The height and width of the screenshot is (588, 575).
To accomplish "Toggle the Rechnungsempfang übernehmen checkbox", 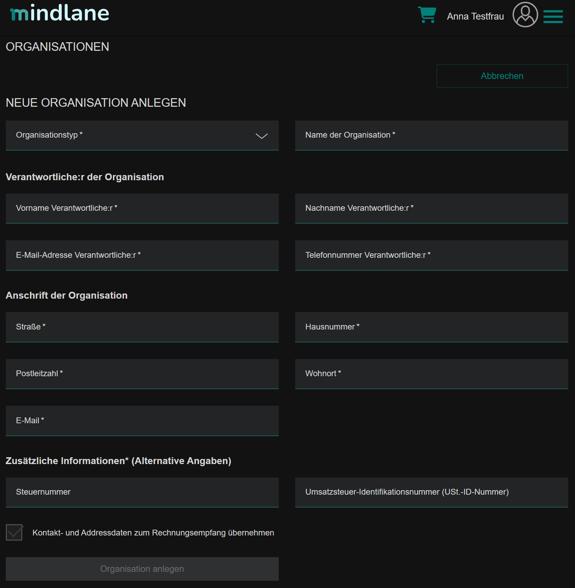I will tap(14, 532).
